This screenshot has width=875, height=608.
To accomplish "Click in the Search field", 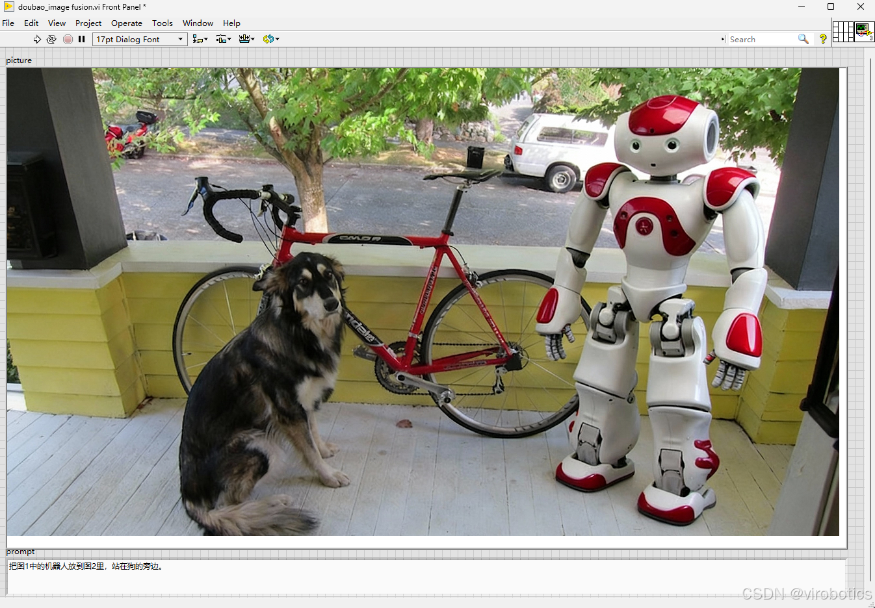I will pos(761,39).
